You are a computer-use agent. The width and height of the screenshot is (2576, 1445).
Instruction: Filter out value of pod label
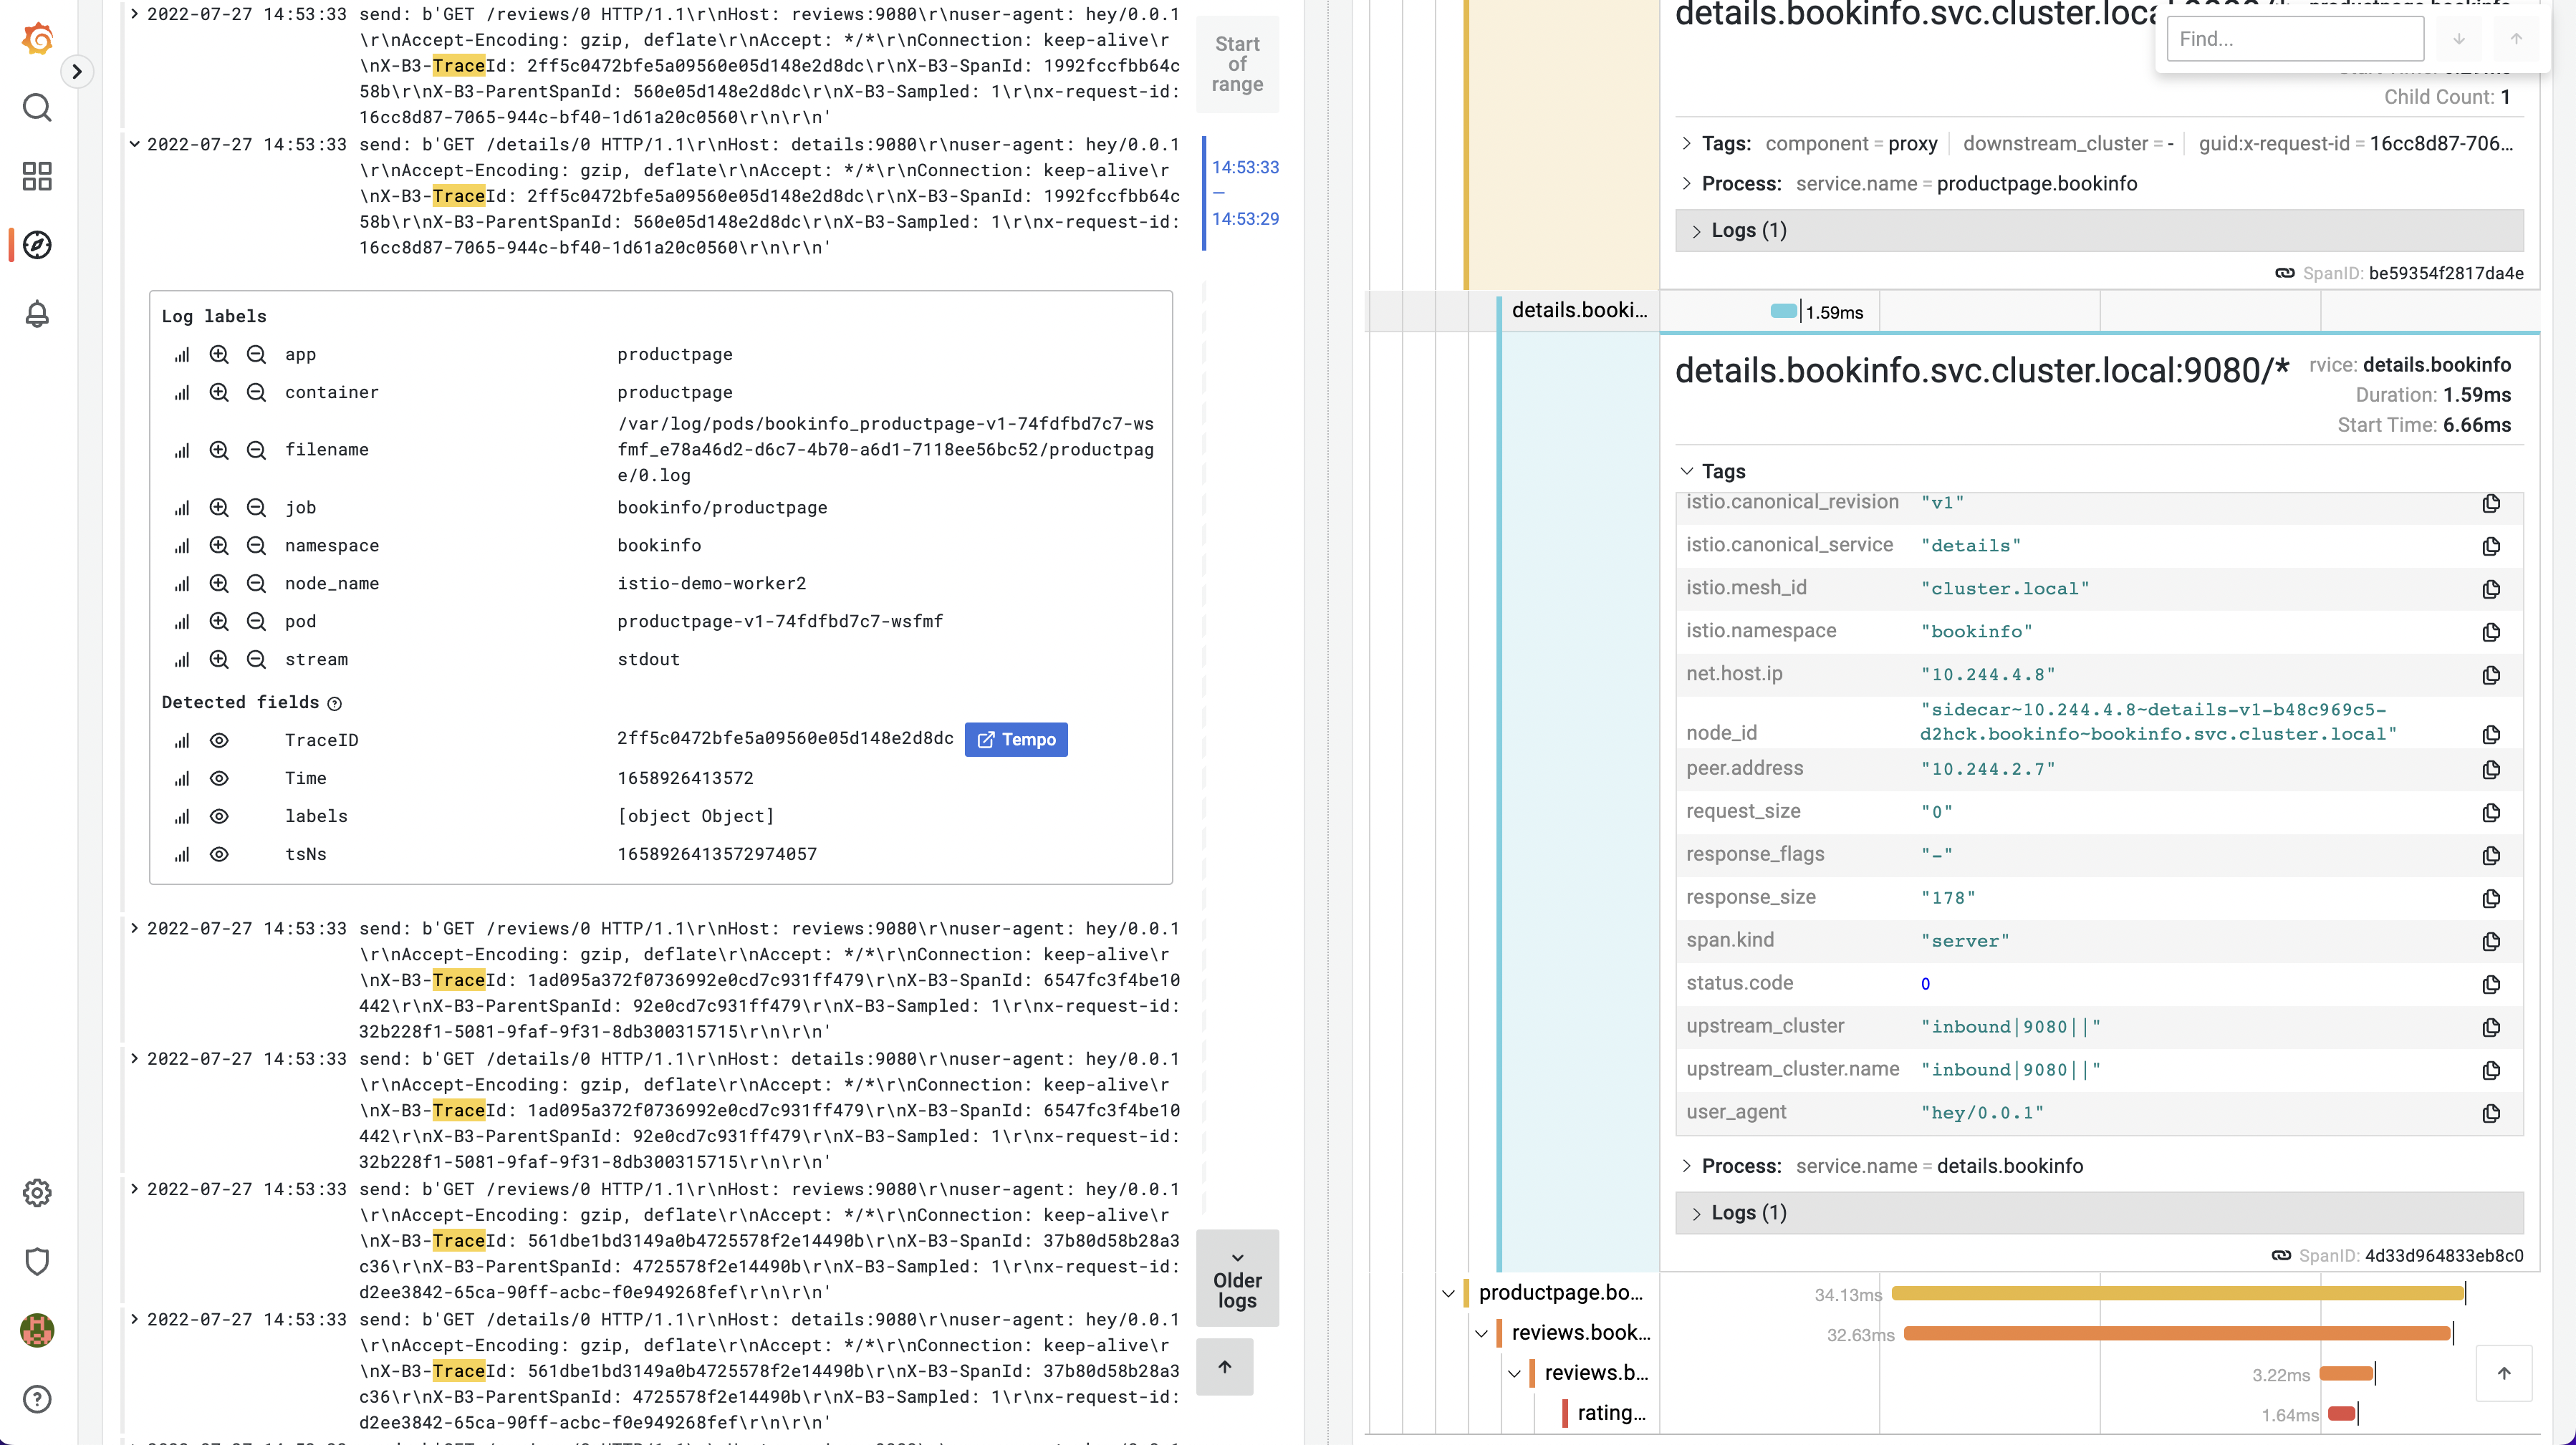(256, 622)
